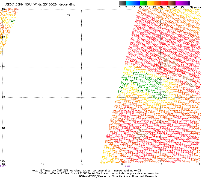The width and height of the screenshot is (202, 178).
Task: Click the '-9' longitude axis label
Action: (81, 164)
